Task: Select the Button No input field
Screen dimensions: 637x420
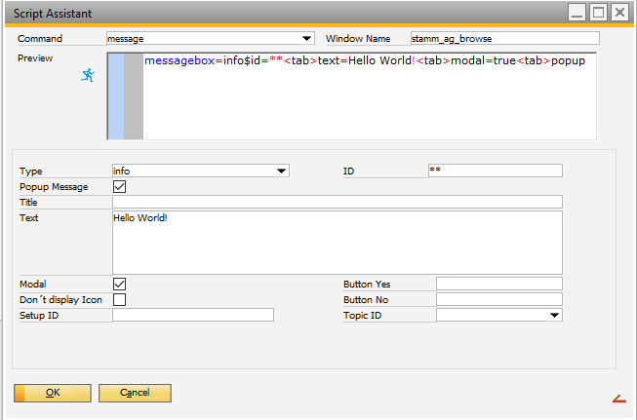Action: click(498, 299)
